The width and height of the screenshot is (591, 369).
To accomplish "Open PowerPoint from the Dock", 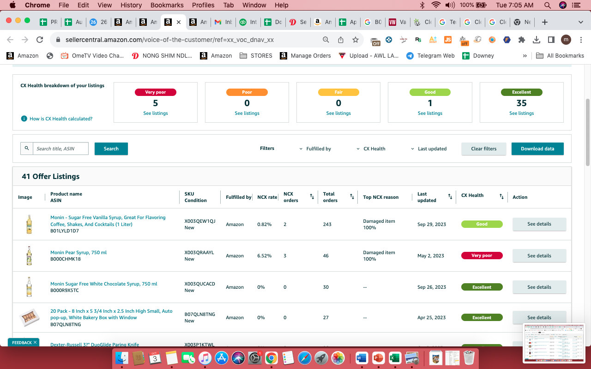I will tap(378, 357).
